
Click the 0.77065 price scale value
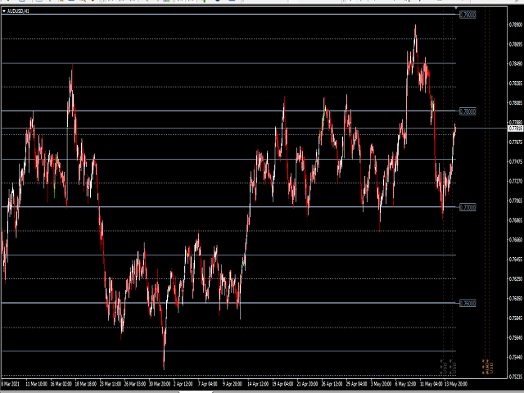[515, 201]
